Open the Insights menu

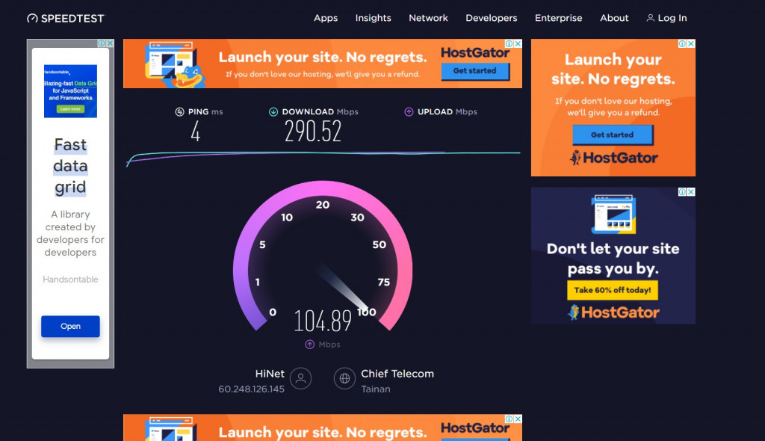(374, 18)
